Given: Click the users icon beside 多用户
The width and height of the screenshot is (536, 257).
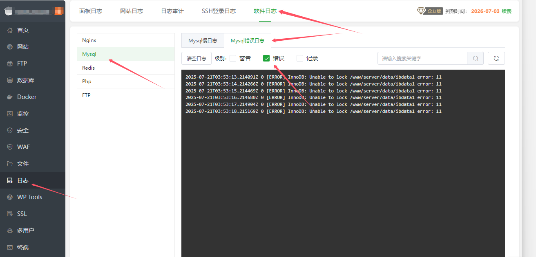Looking at the screenshot, I should point(10,231).
